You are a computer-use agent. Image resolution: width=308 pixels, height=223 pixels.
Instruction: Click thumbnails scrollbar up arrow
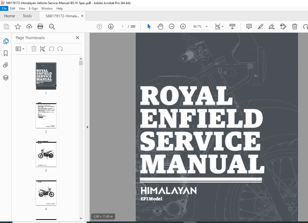tap(81, 59)
